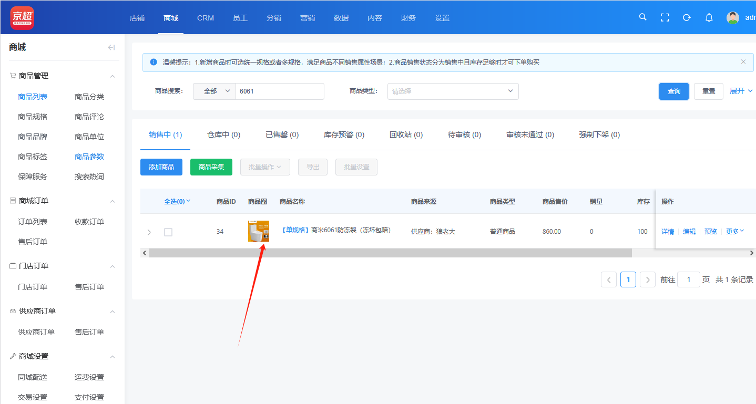Image resolution: width=756 pixels, height=404 pixels.
Task: Expand more filters with 展开
Action: [x=741, y=91]
